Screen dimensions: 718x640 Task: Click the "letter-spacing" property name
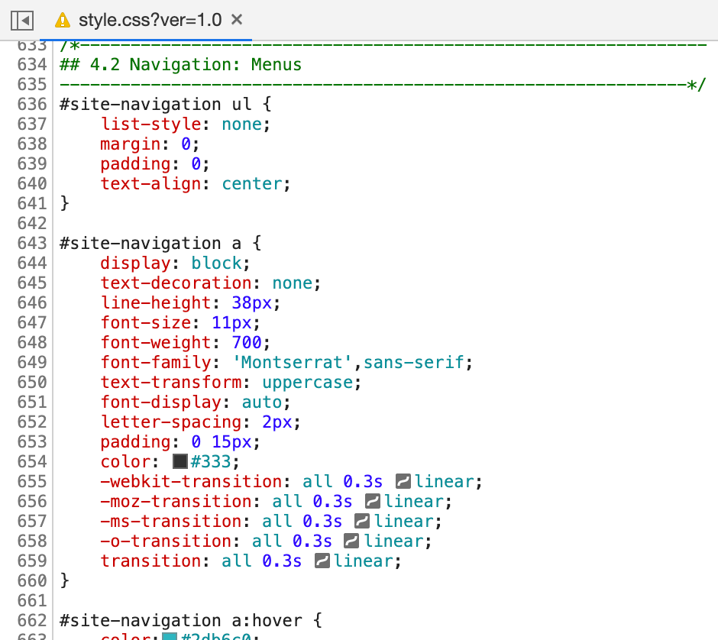[x=171, y=422]
